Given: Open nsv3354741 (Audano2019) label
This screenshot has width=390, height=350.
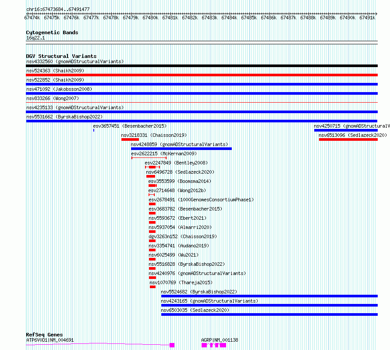Looking at the screenshot, I should click(179, 246).
